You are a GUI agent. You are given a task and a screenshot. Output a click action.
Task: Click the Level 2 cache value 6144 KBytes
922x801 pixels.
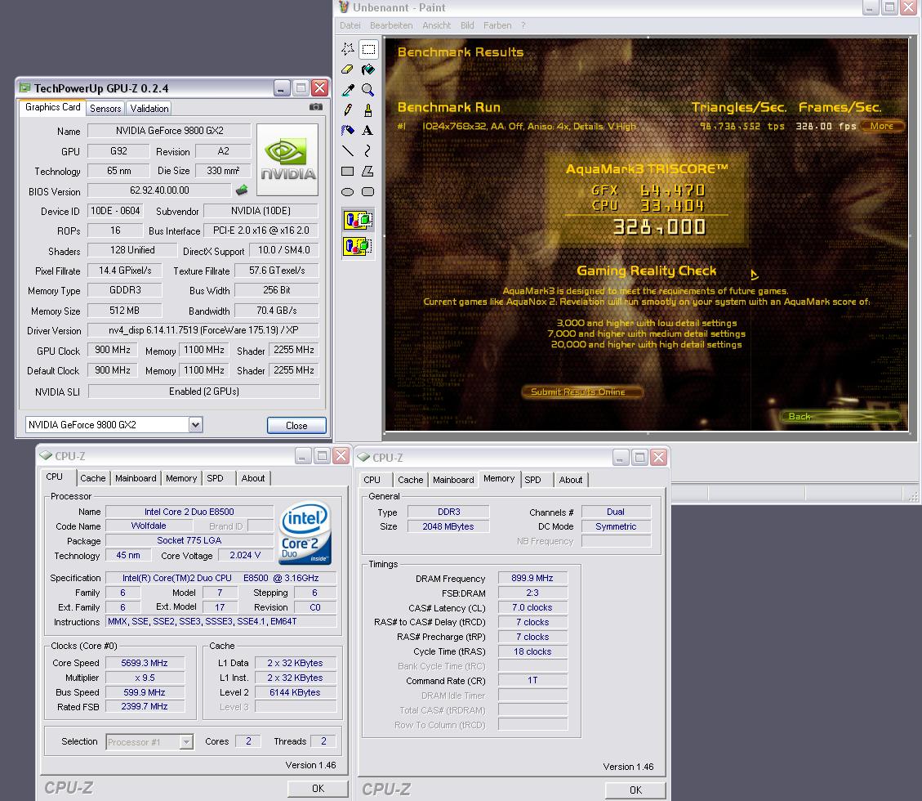click(295, 692)
